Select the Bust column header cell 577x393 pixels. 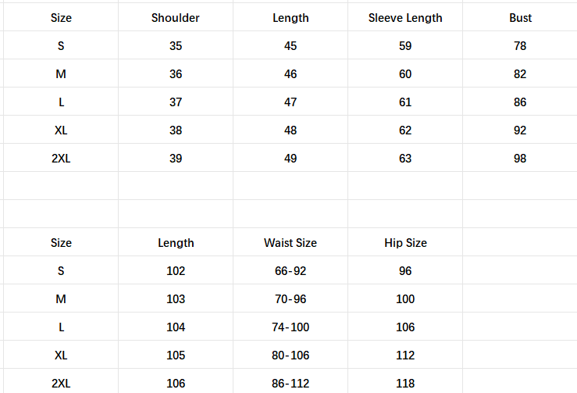pyautogui.click(x=520, y=18)
